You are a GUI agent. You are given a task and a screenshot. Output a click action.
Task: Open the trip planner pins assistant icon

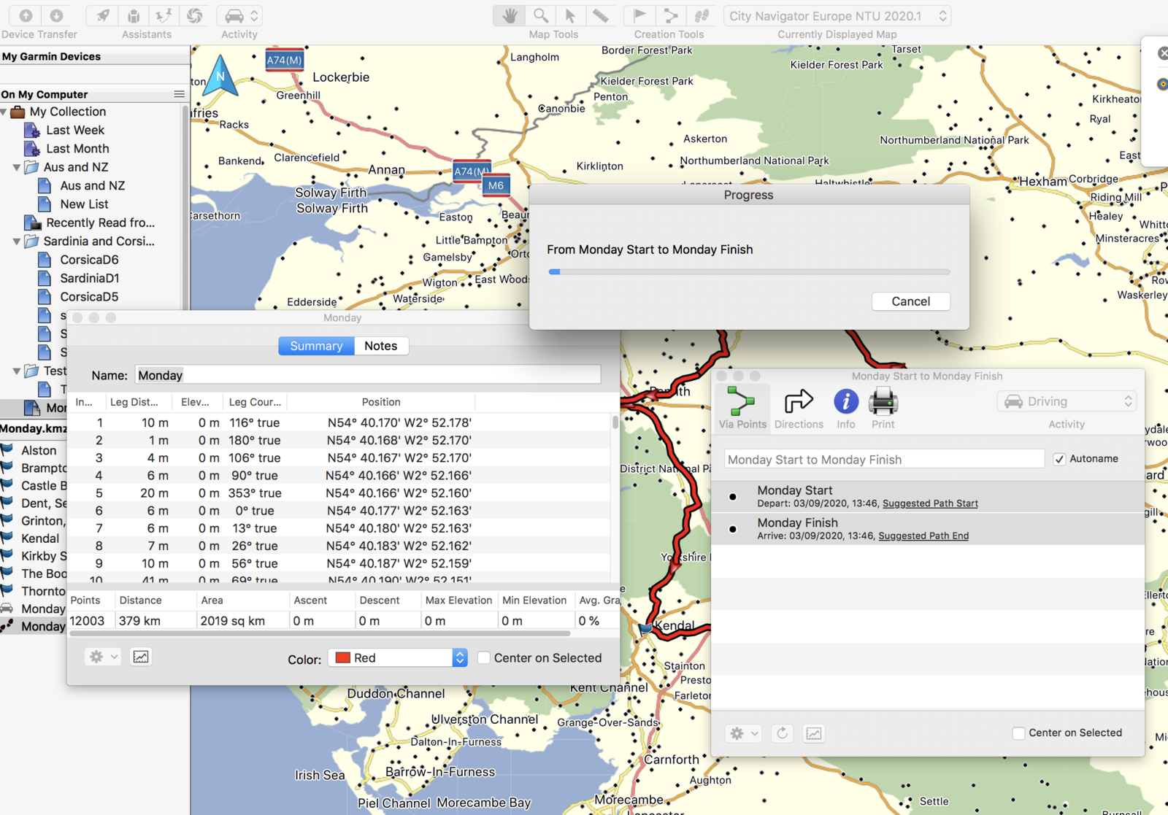pos(164,15)
